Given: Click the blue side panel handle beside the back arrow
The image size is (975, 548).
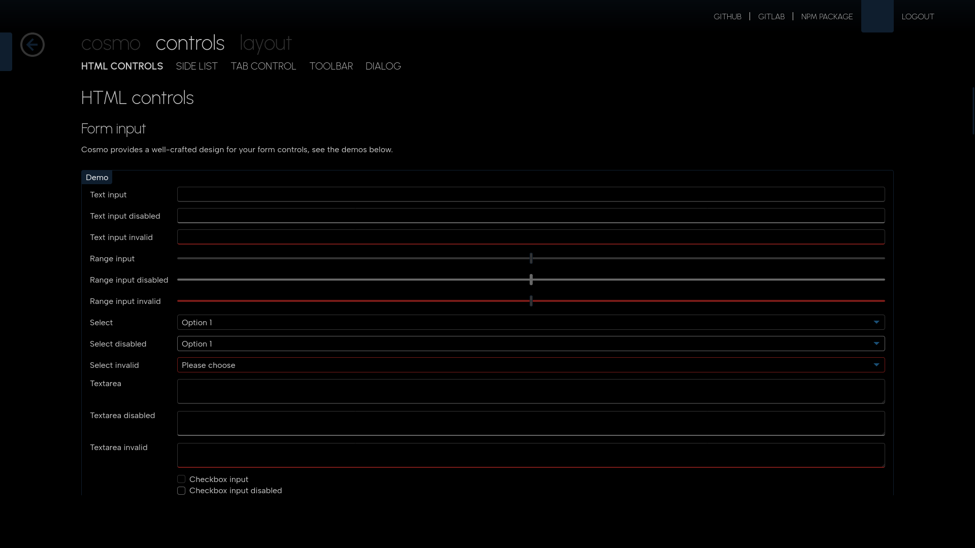Looking at the screenshot, I should [x=6, y=52].
